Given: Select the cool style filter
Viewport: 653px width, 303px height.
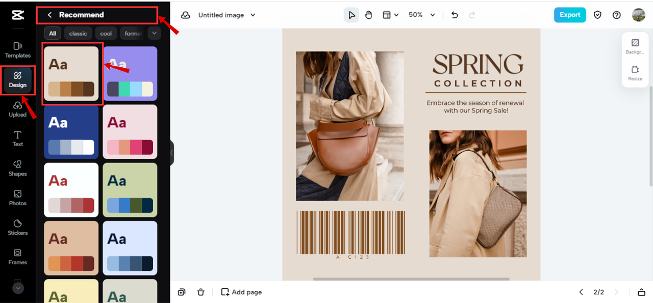Looking at the screenshot, I should 106,34.
